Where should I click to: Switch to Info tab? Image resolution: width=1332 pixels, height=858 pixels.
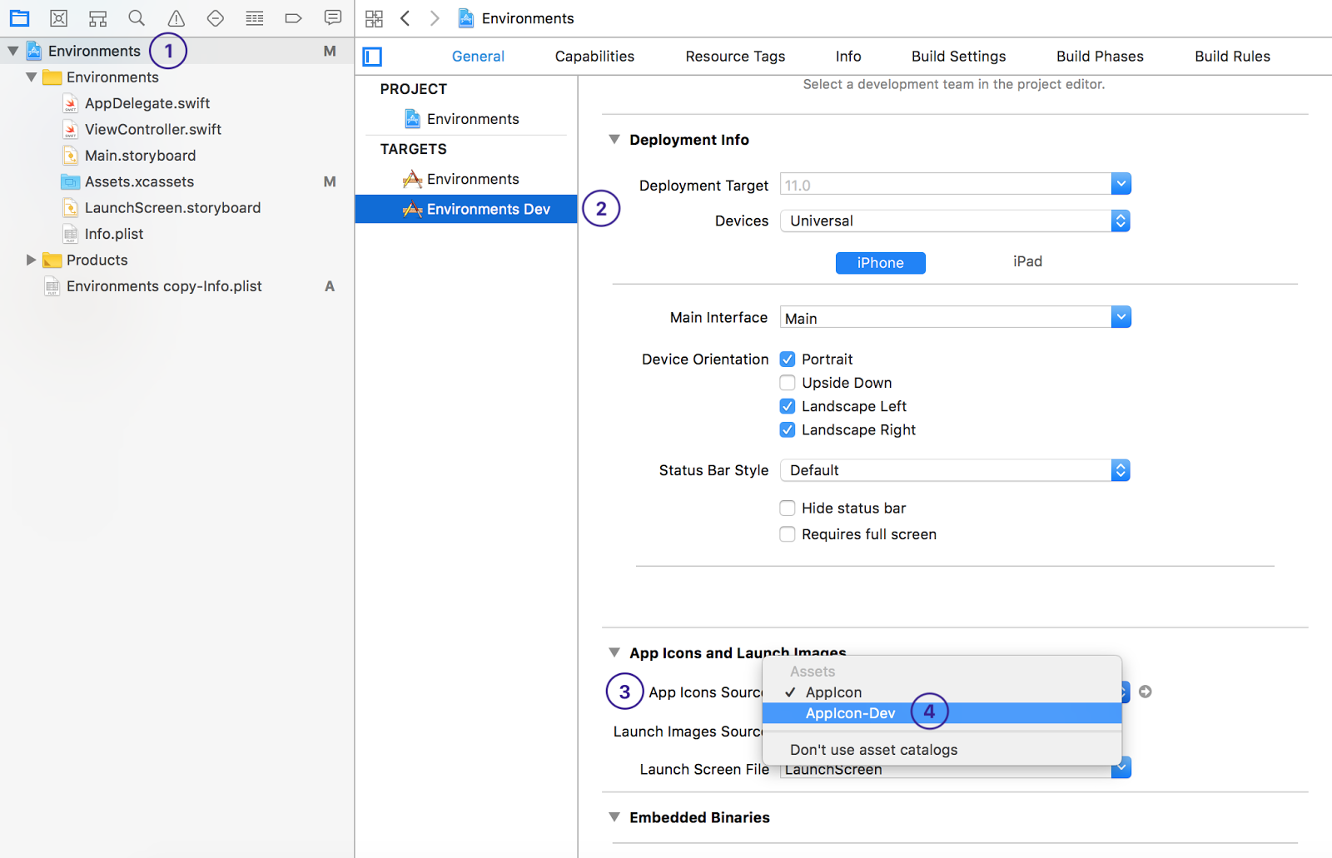coord(848,57)
